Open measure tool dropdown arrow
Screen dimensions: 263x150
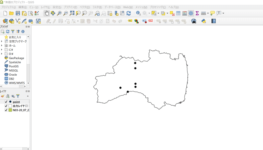pos(208,13)
